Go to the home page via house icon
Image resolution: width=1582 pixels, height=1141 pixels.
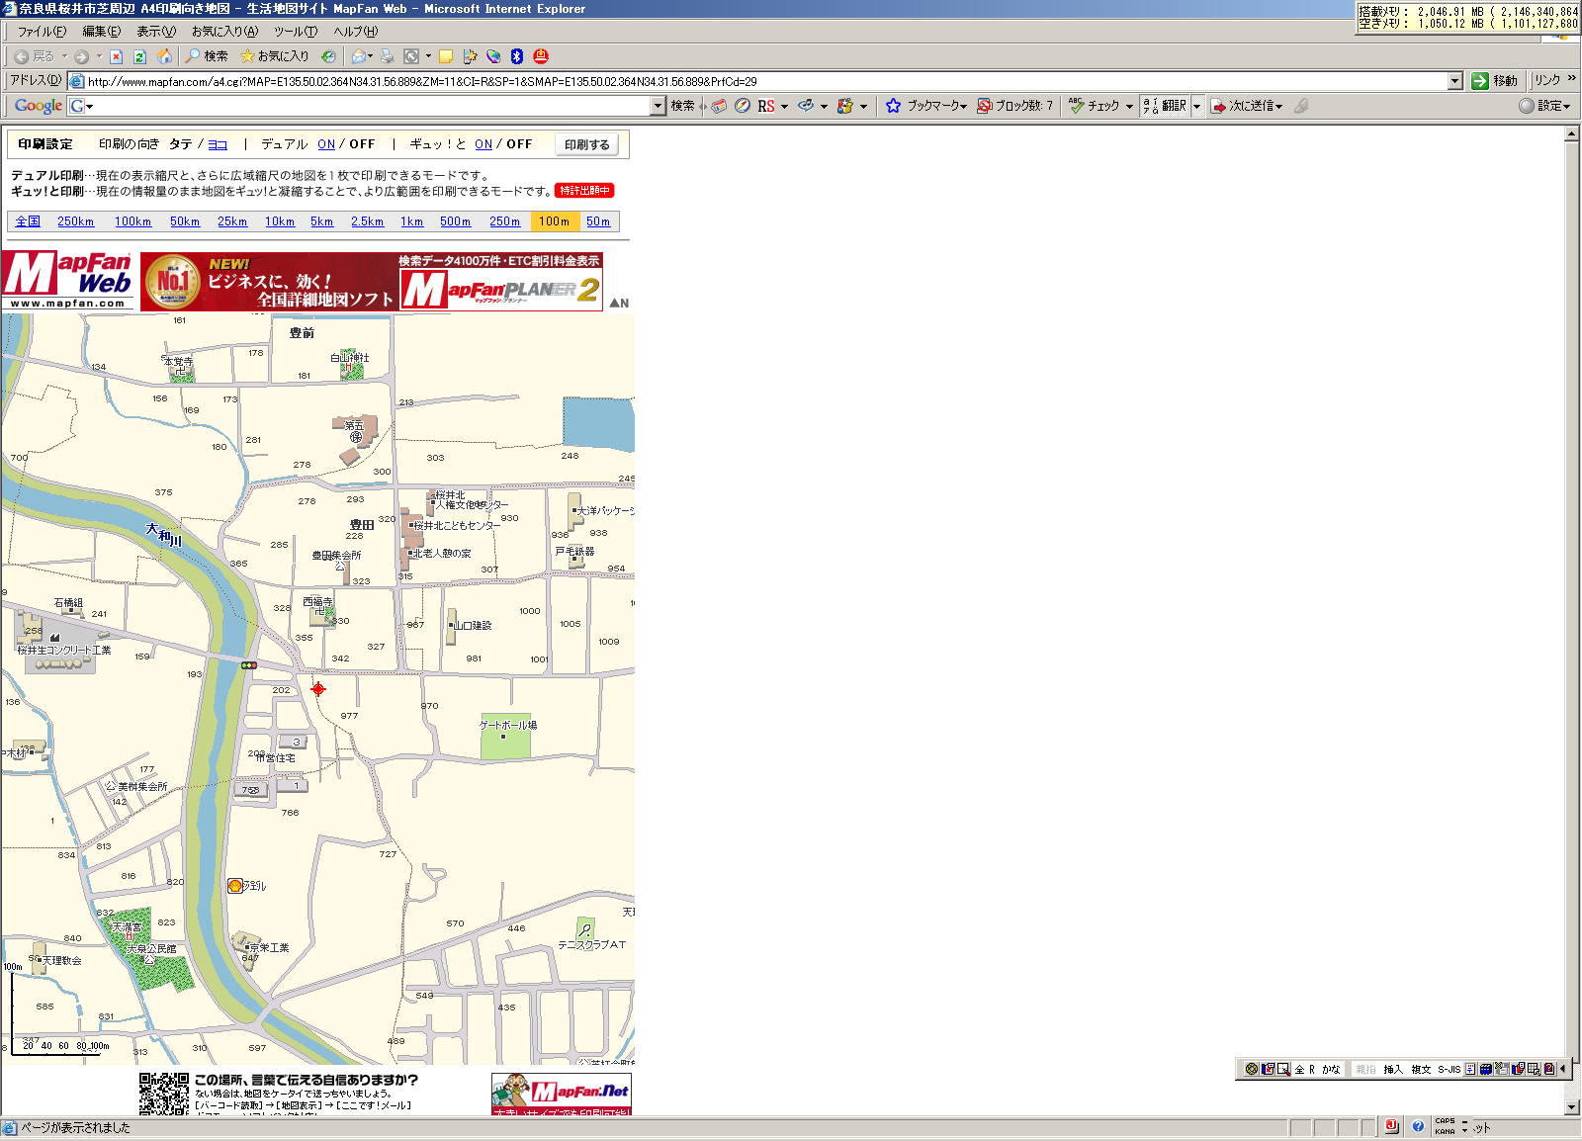[x=164, y=56]
